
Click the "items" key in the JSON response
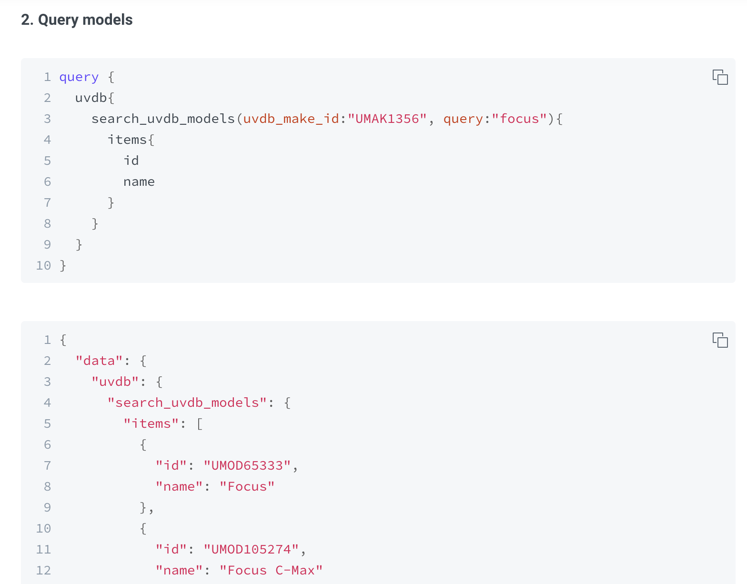click(151, 423)
